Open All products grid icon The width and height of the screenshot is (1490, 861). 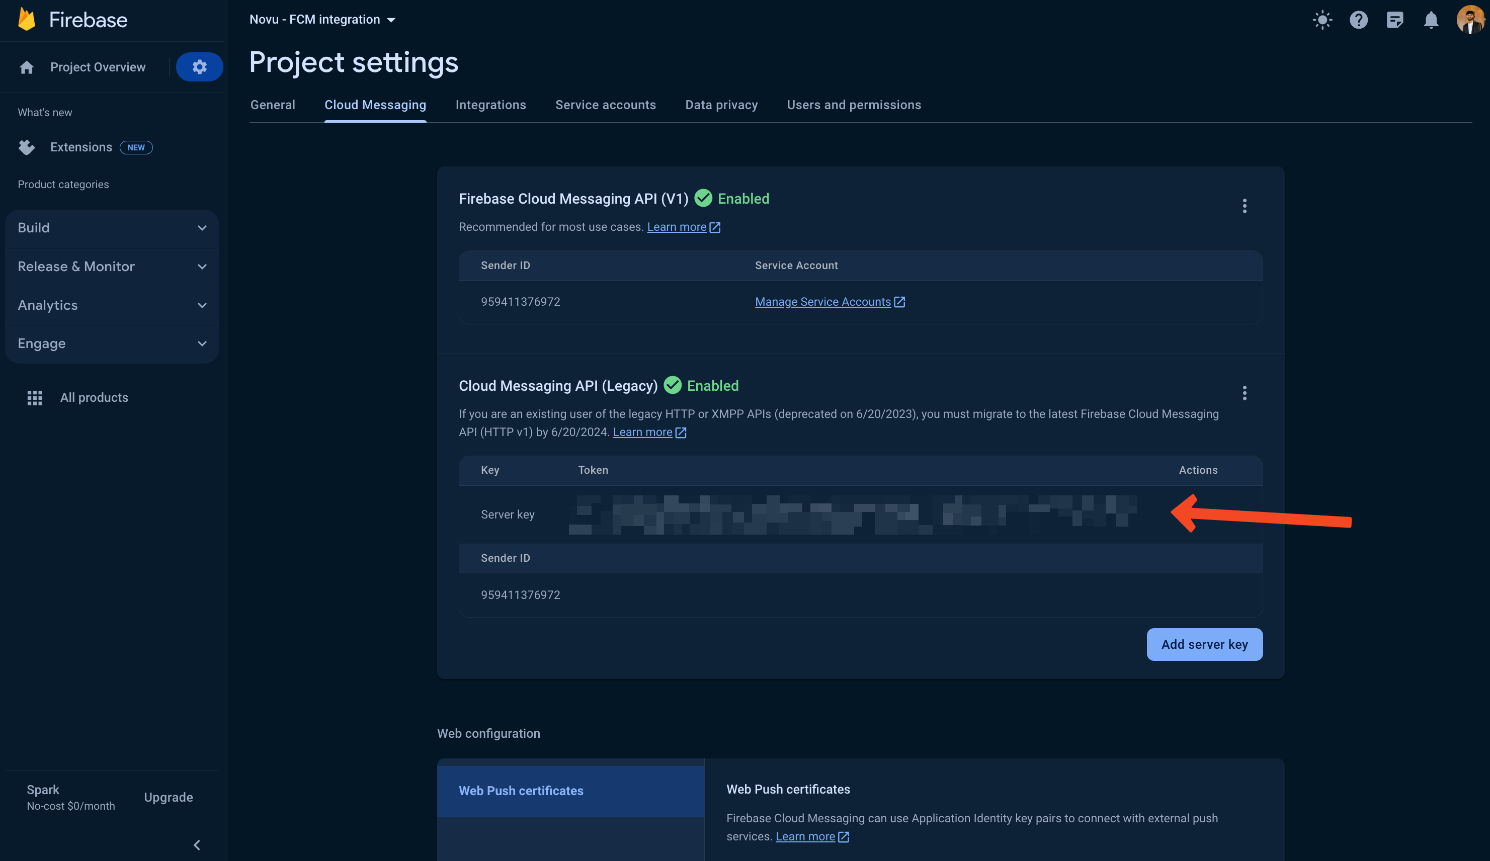[x=35, y=398]
